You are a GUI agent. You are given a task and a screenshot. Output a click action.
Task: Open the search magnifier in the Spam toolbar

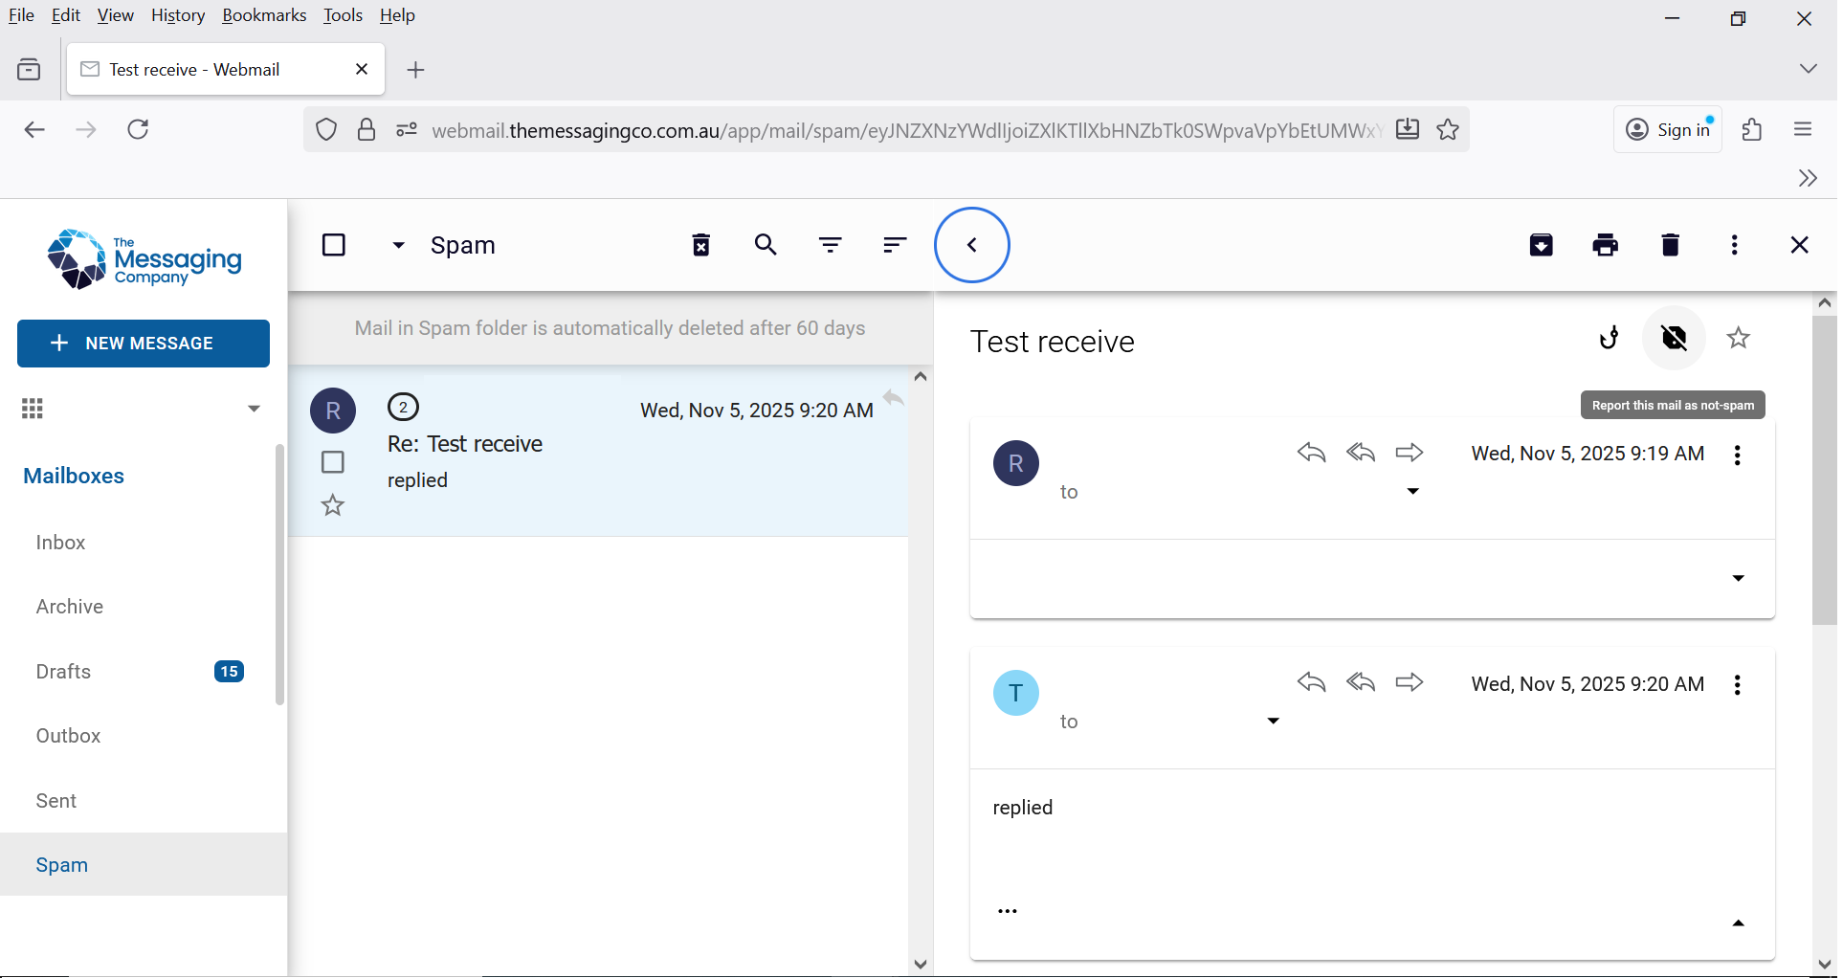pos(766,245)
